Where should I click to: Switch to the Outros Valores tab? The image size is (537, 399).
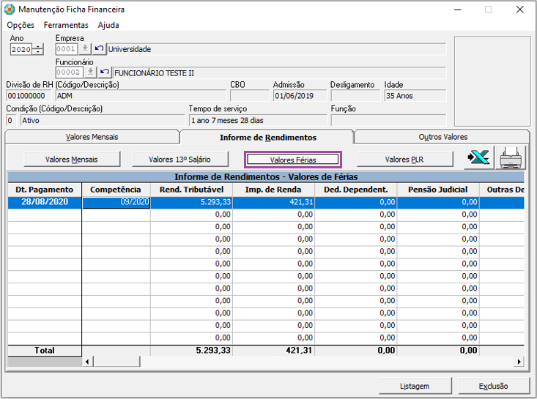point(442,137)
